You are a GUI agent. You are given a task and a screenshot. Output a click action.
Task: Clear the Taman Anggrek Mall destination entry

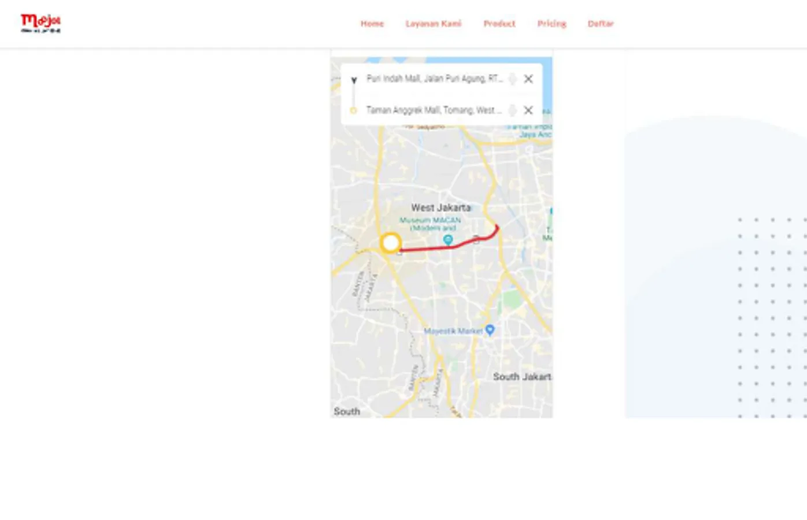(x=528, y=110)
